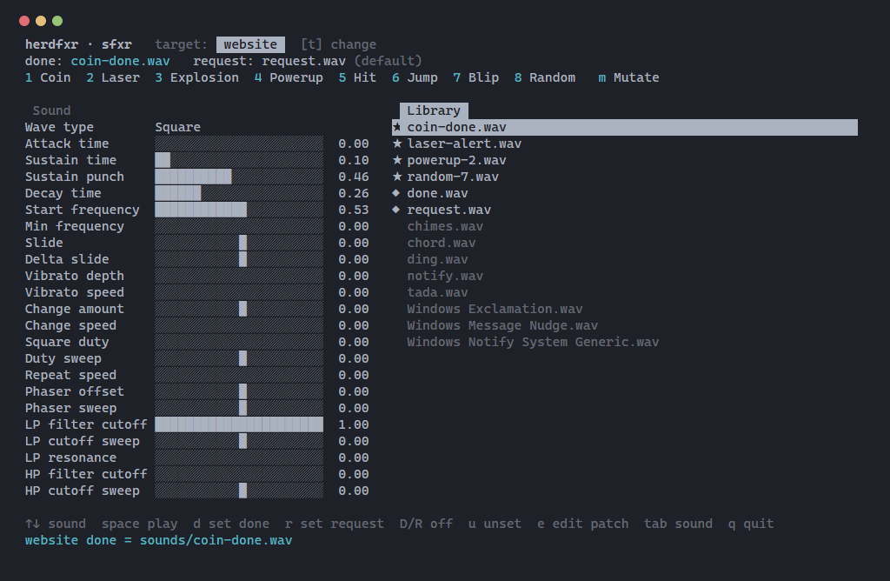The image size is (890, 581).
Task: Click the coin-done.wav done file link
Action: (120, 61)
